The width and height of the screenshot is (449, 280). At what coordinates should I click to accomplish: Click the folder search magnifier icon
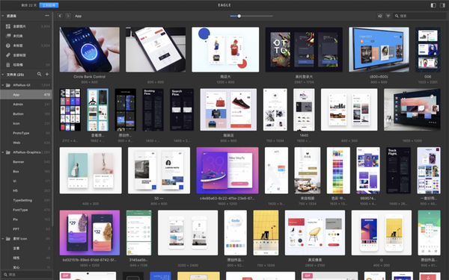(x=39, y=74)
